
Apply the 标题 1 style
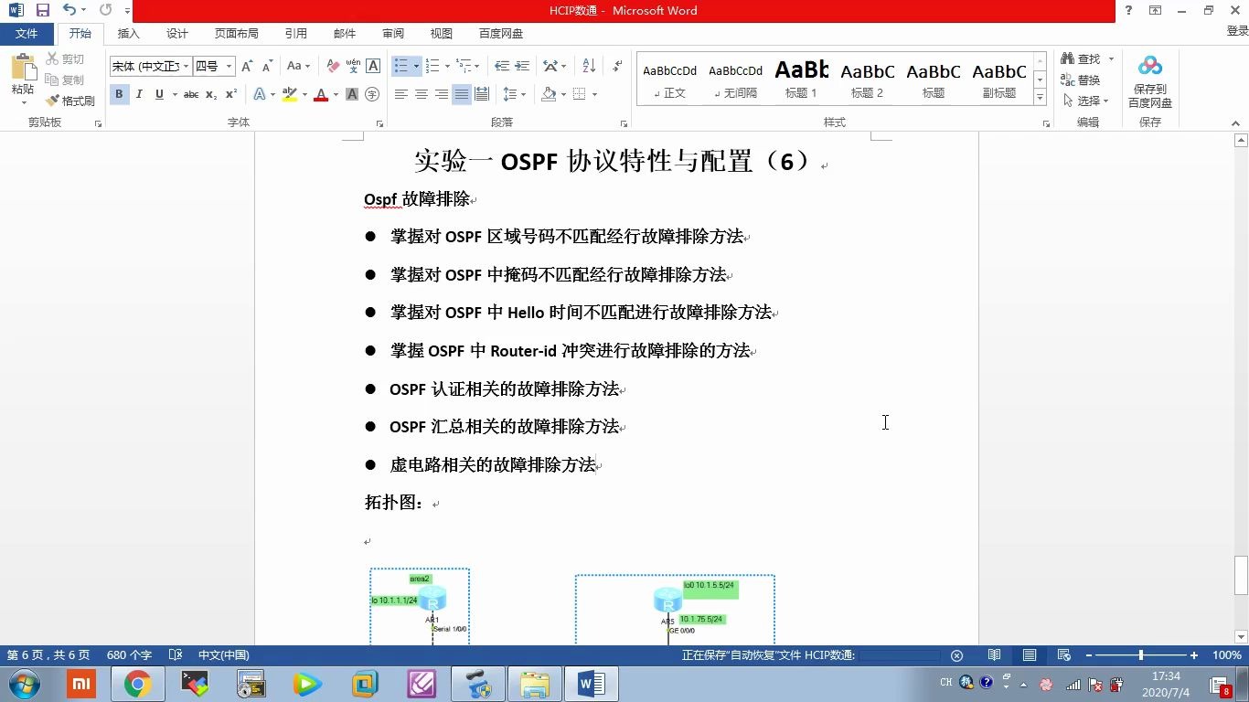pyautogui.click(x=800, y=78)
